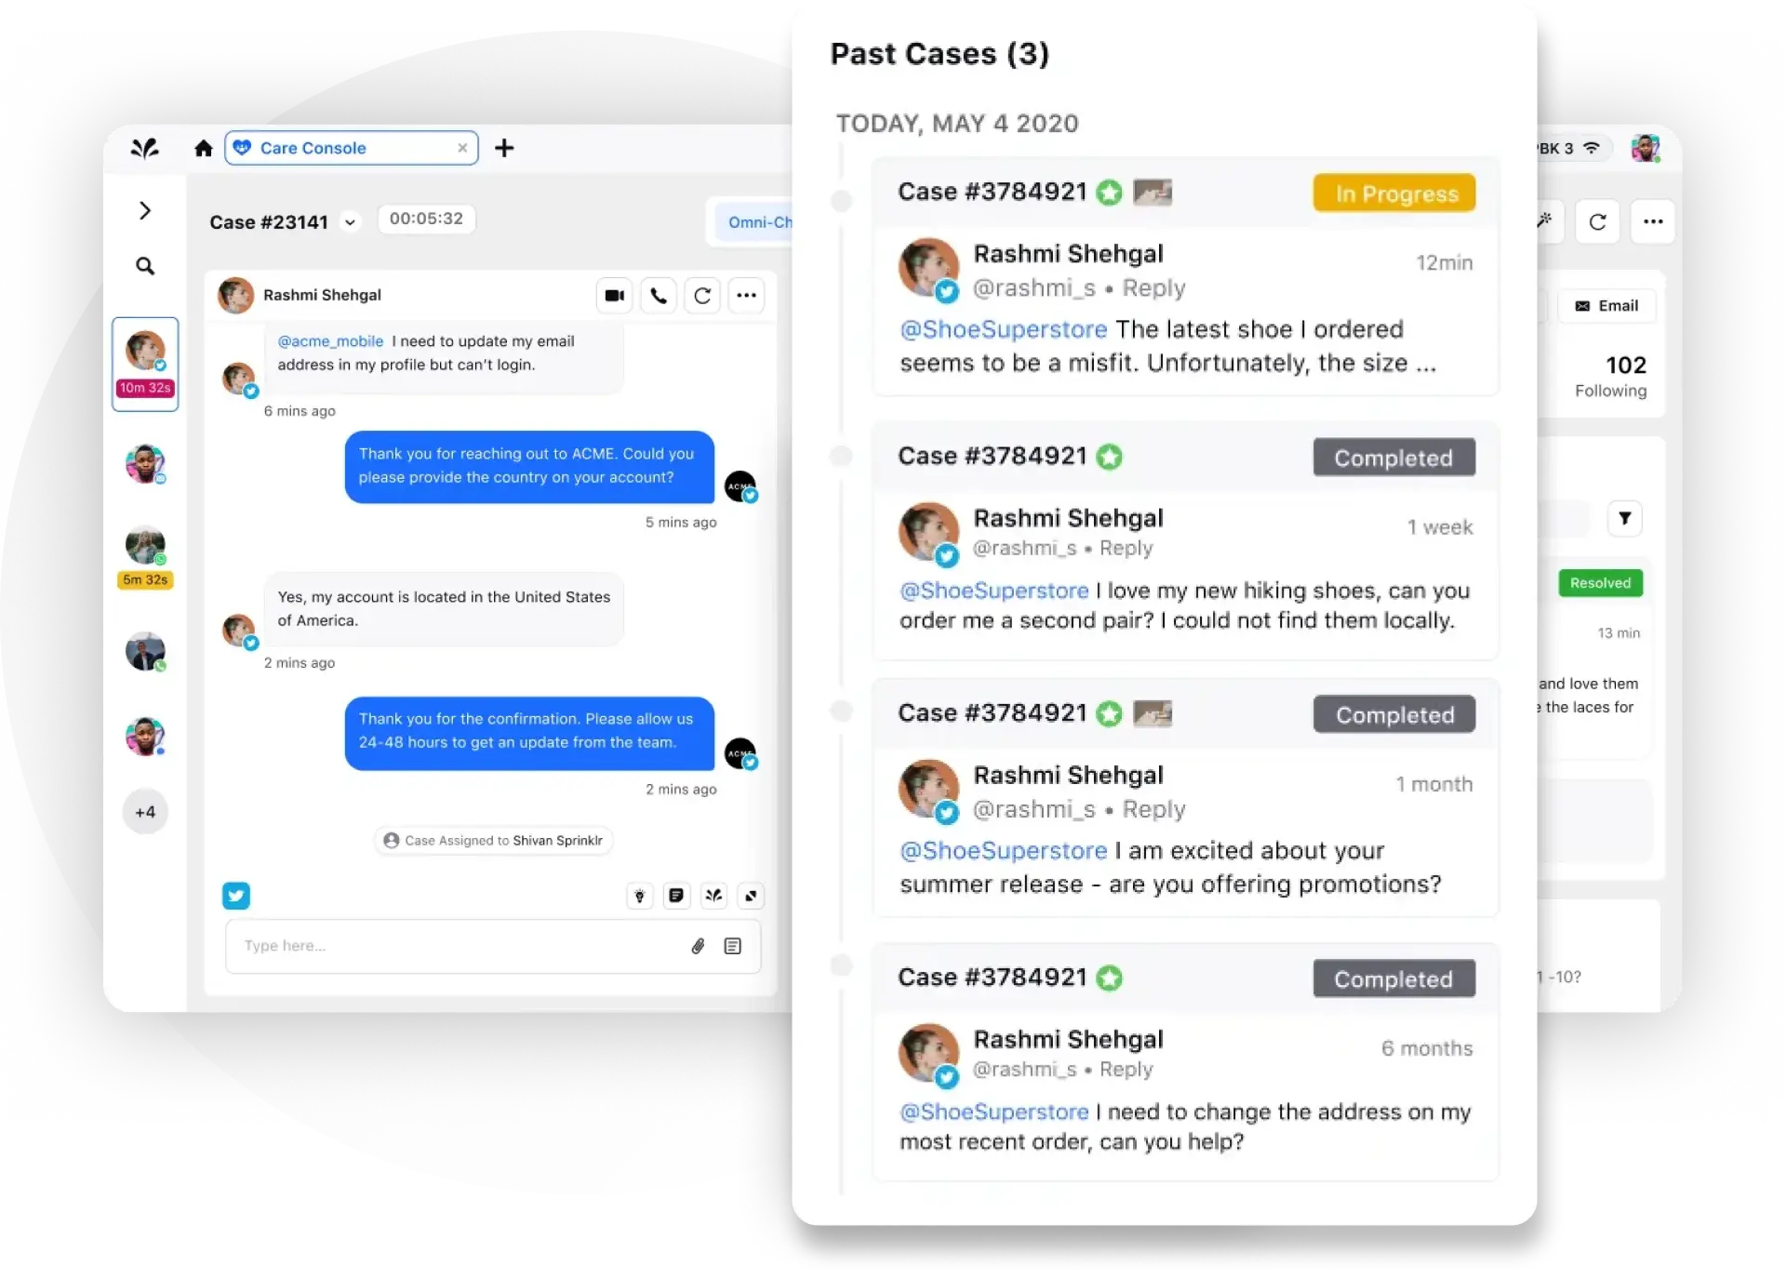Click the home icon in top navigation bar
Viewport: 1786px width, 1277px height.
(205, 148)
